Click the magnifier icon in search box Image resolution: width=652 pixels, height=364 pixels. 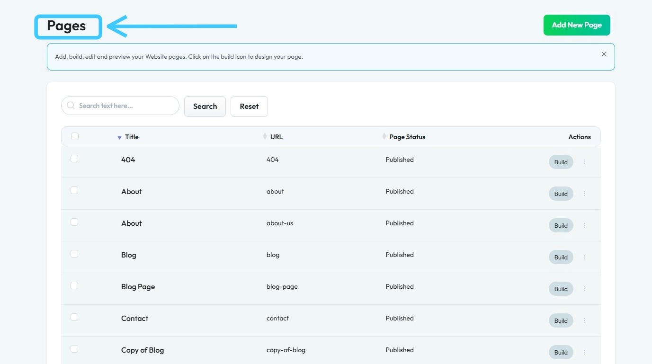point(71,106)
